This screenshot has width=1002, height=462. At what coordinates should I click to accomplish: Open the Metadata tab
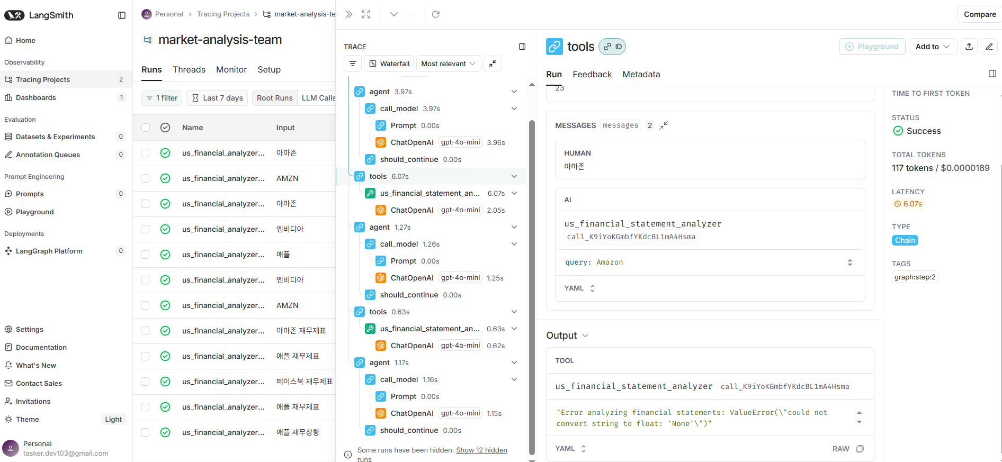(x=641, y=74)
